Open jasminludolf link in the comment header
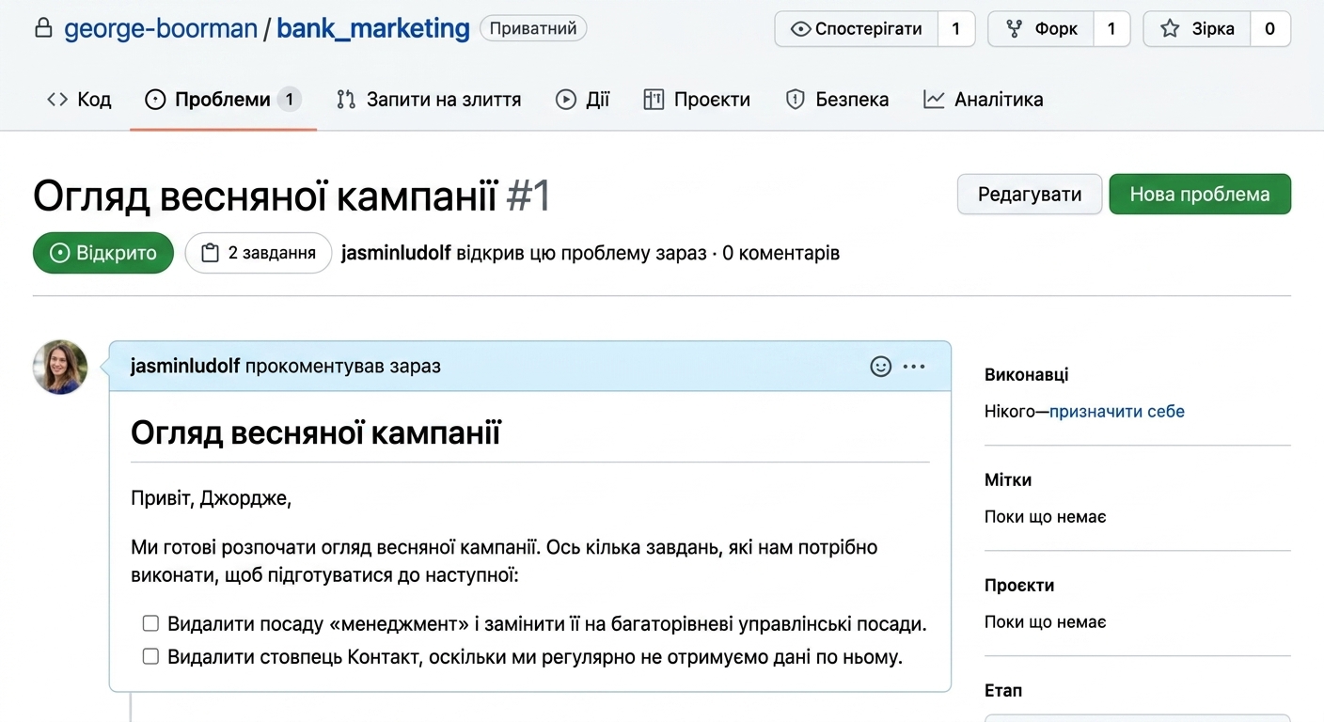 pyautogui.click(x=185, y=366)
